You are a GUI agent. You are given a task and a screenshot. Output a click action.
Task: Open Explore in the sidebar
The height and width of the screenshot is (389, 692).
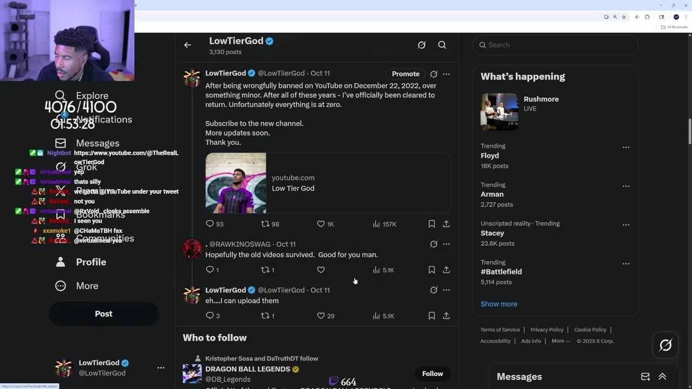tap(82, 96)
